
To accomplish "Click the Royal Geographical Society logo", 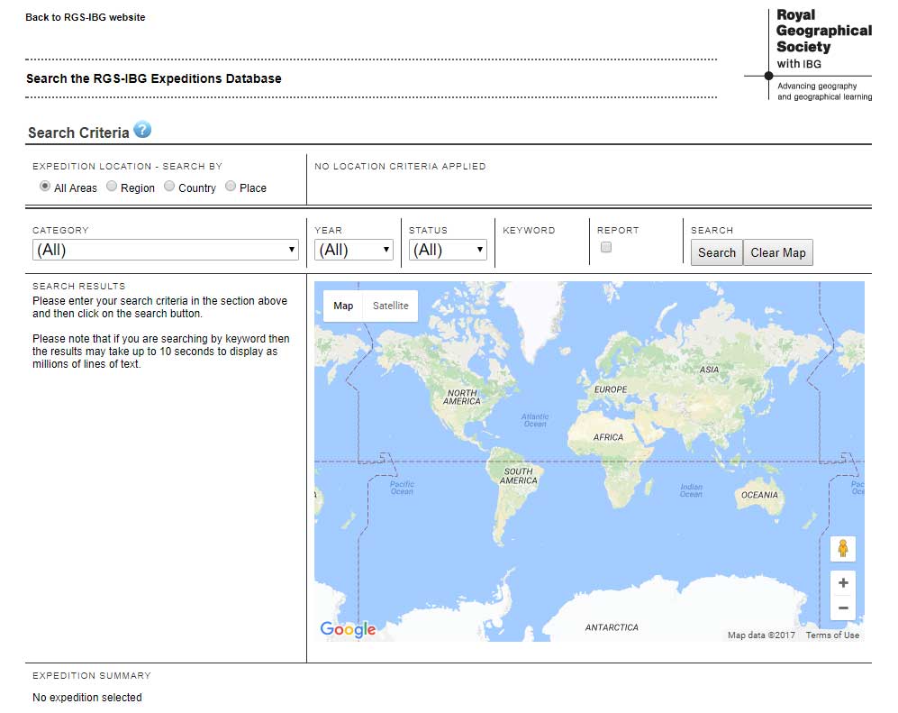I will (809, 55).
